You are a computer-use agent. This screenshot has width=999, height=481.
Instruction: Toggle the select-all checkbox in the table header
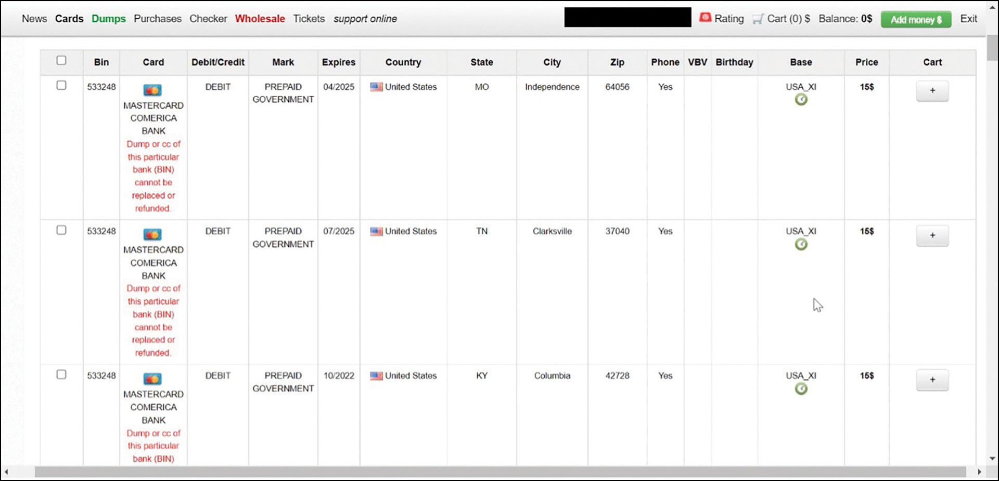coord(61,60)
